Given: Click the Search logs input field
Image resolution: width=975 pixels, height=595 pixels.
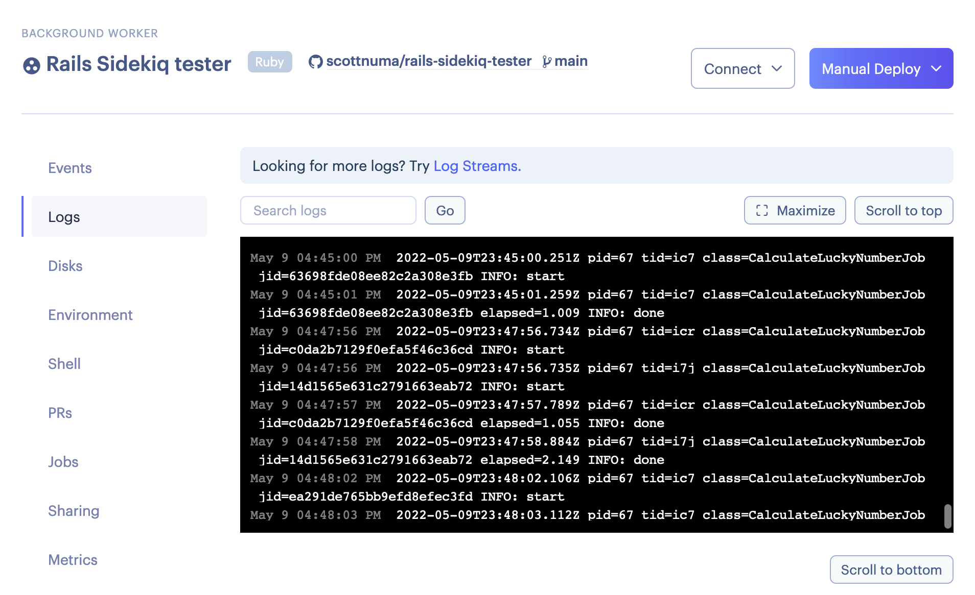Looking at the screenshot, I should (328, 210).
